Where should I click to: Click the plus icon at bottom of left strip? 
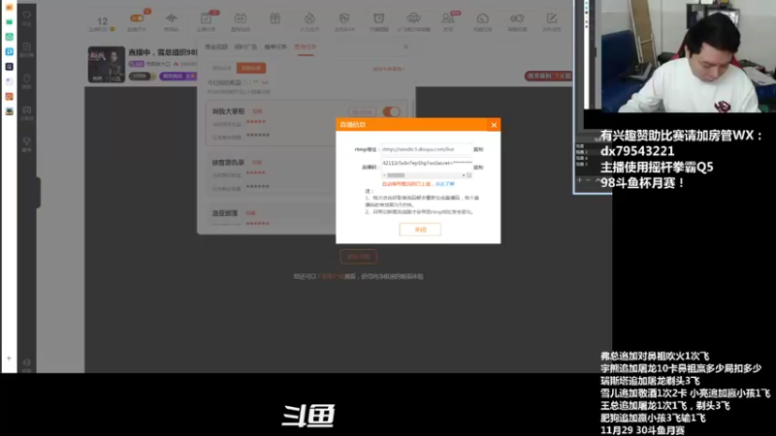pyautogui.click(x=9, y=358)
